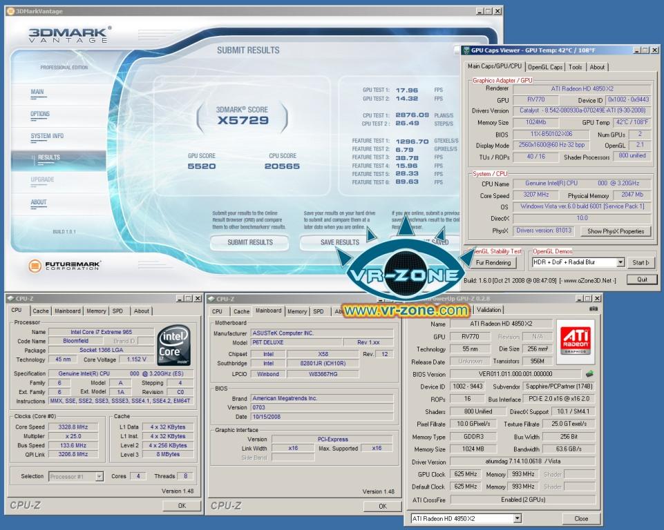Click the CPU Name field in GPU Caps Viewer
The height and width of the screenshot is (530, 664).
click(582, 184)
